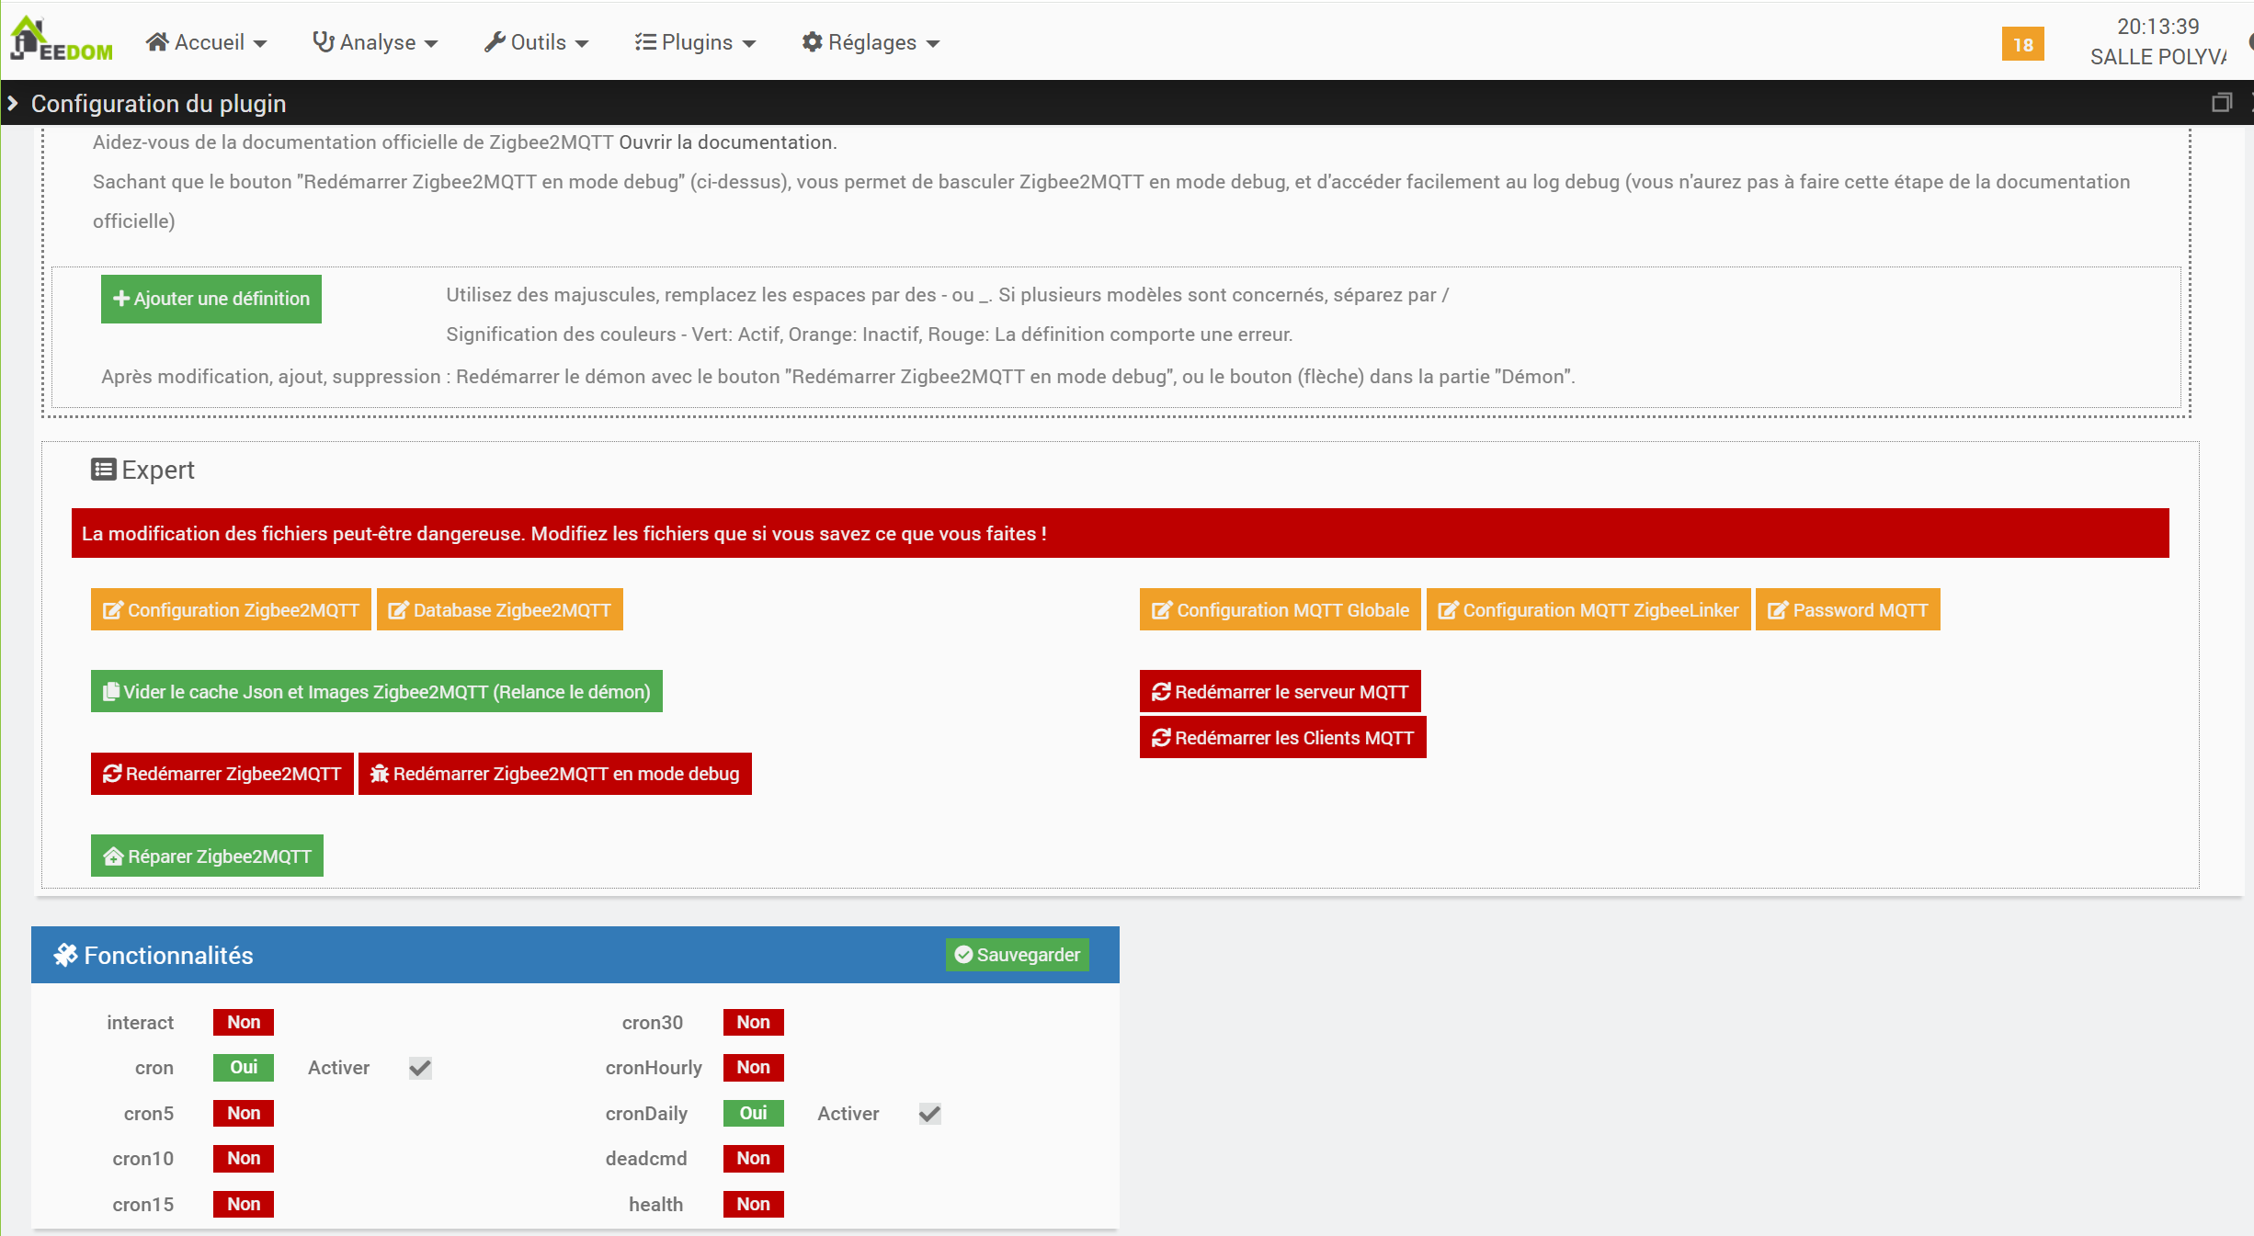The width and height of the screenshot is (2254, 1236).
Task: Collapse the Configuration du plugin chevron
Action: (x=13, y=104)
